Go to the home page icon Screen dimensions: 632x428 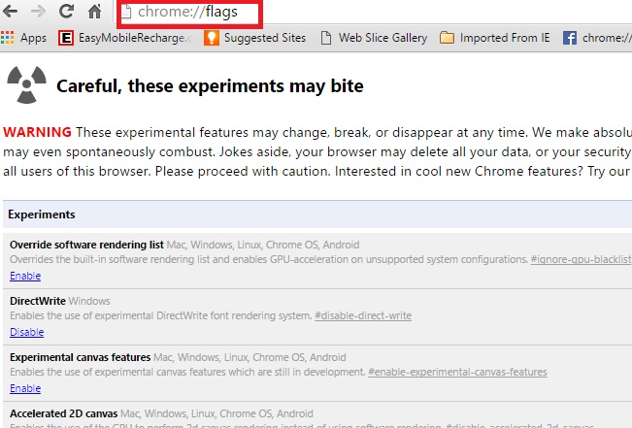pyautogui.click(x=94, y=13)
